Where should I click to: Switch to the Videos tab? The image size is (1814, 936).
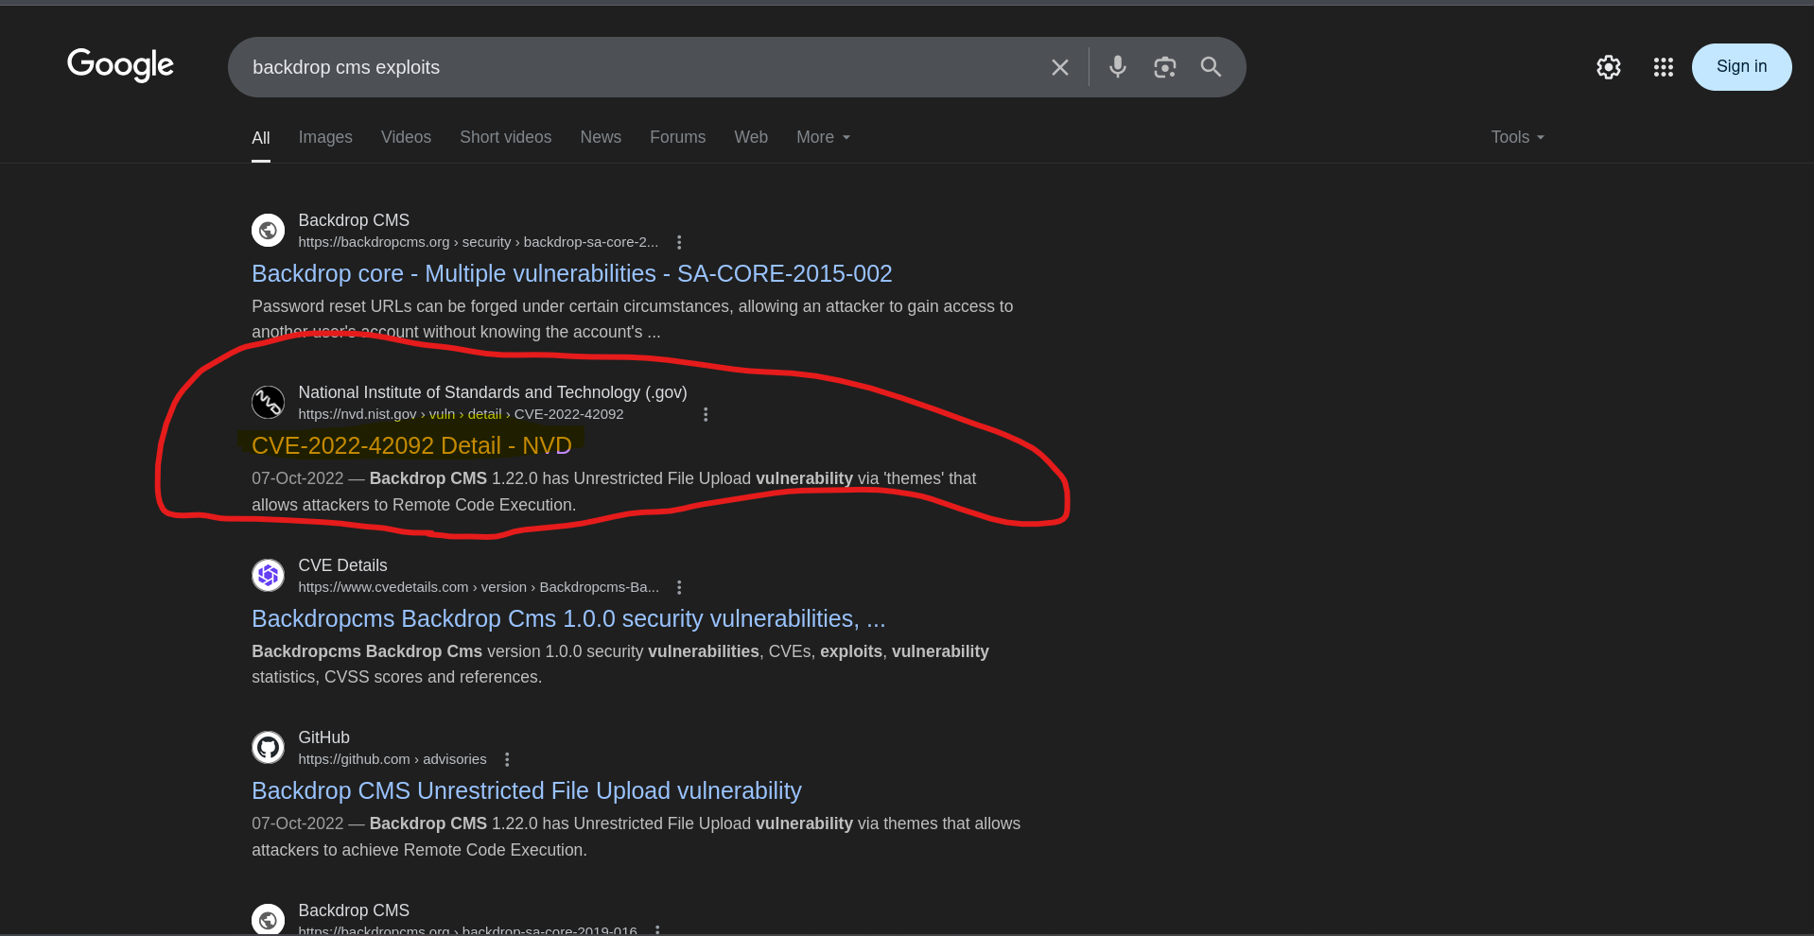(406, 137)
